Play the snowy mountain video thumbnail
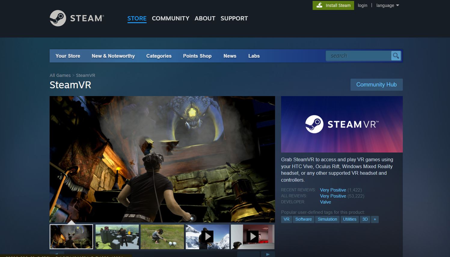 tap(207, 237)
